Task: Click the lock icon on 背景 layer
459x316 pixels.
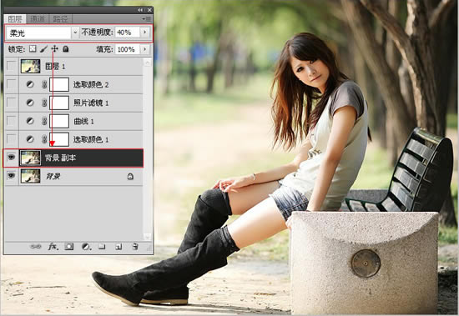Action: tap(130, 176)
